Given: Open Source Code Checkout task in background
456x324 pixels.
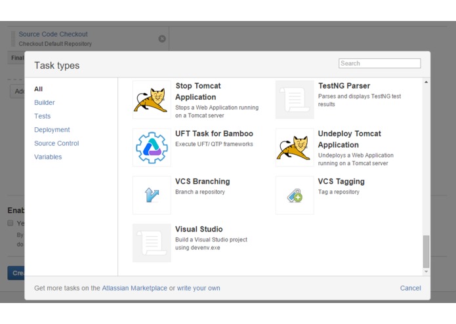Looking at the screenshot, I should [53, 34].
